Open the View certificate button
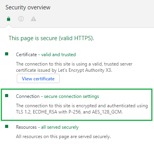Screen dimensions: 154x149 (x=38, y=78)
